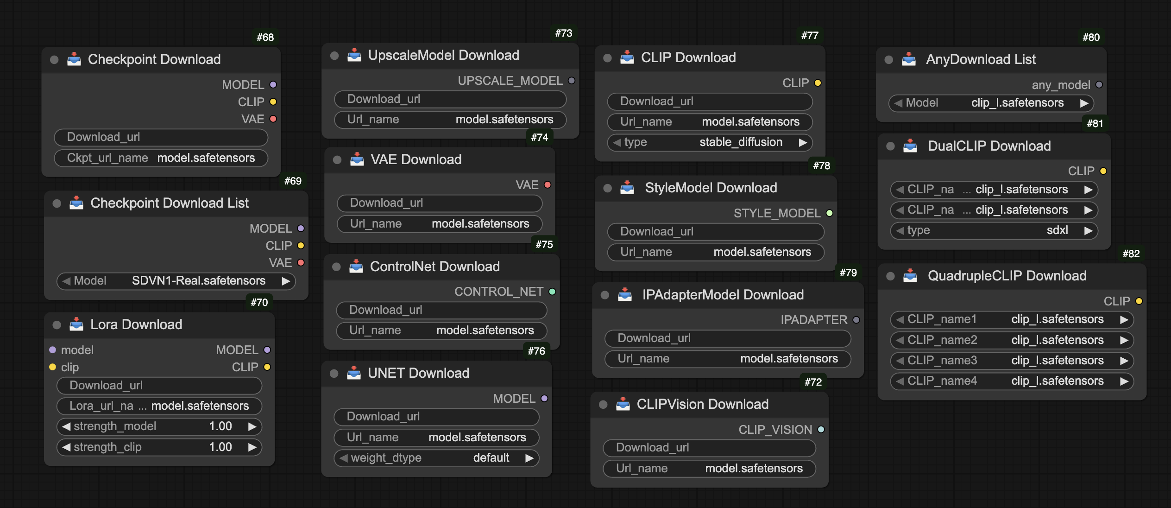Image resolution: width=1171 pixels, height=508 pixels.
Task: Click the UpscaleModel Download node icon
Action: pos(354,55)
